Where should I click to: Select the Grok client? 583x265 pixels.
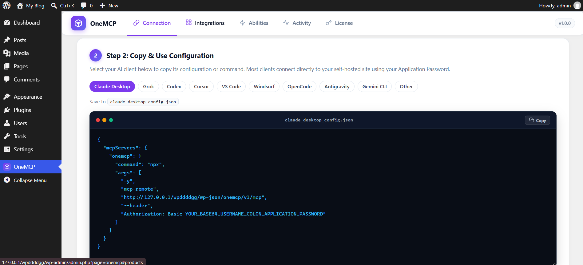(x=149, y=86)
